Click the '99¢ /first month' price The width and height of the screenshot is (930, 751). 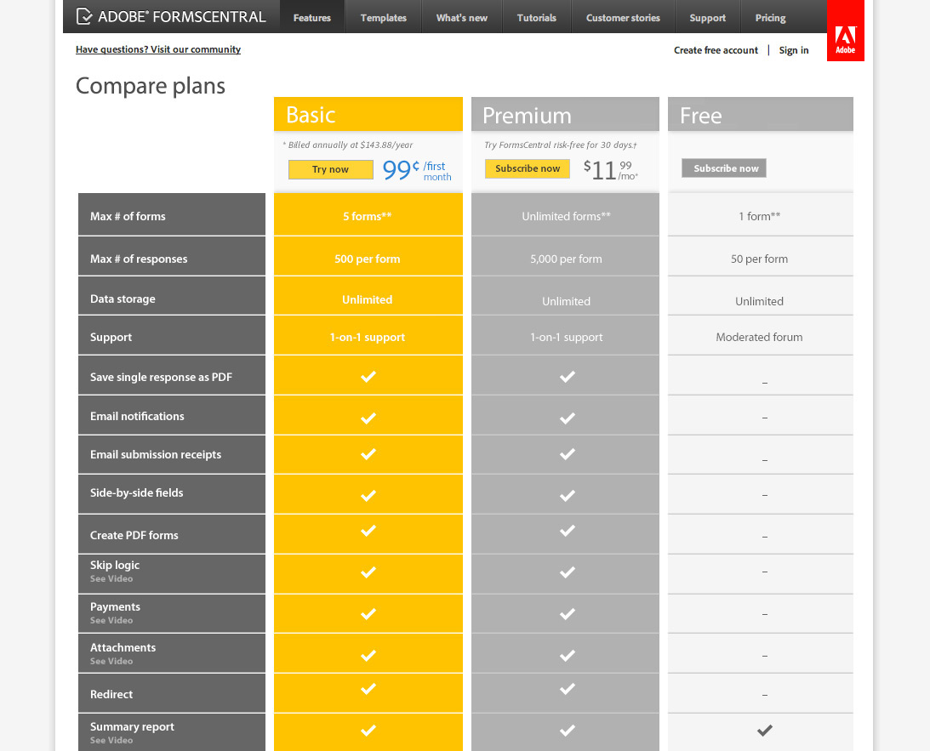(417, 171)
